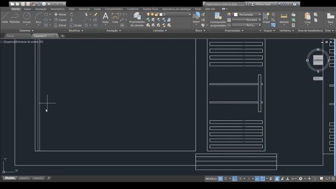
Task: Open the Anotação ribbon tab
Action: pyautogui.click(x=41, y=9)
